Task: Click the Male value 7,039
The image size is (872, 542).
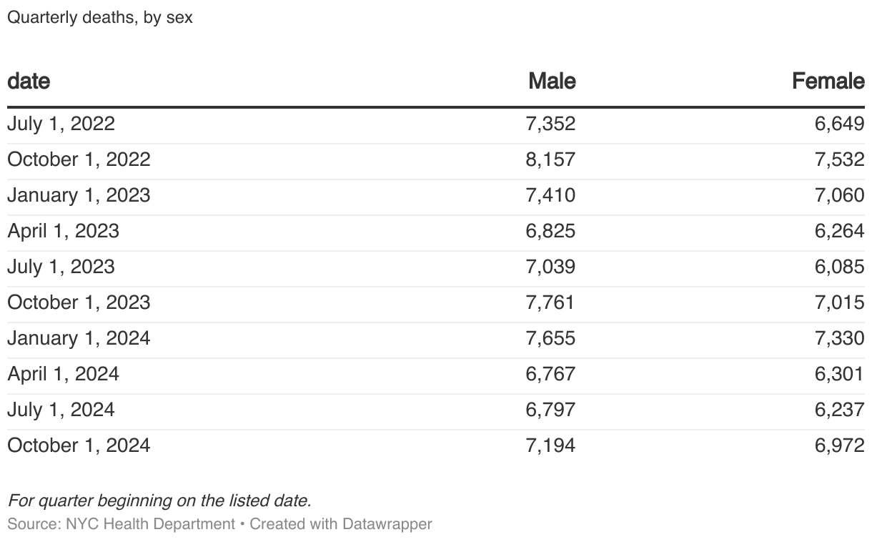Action: 550,267
